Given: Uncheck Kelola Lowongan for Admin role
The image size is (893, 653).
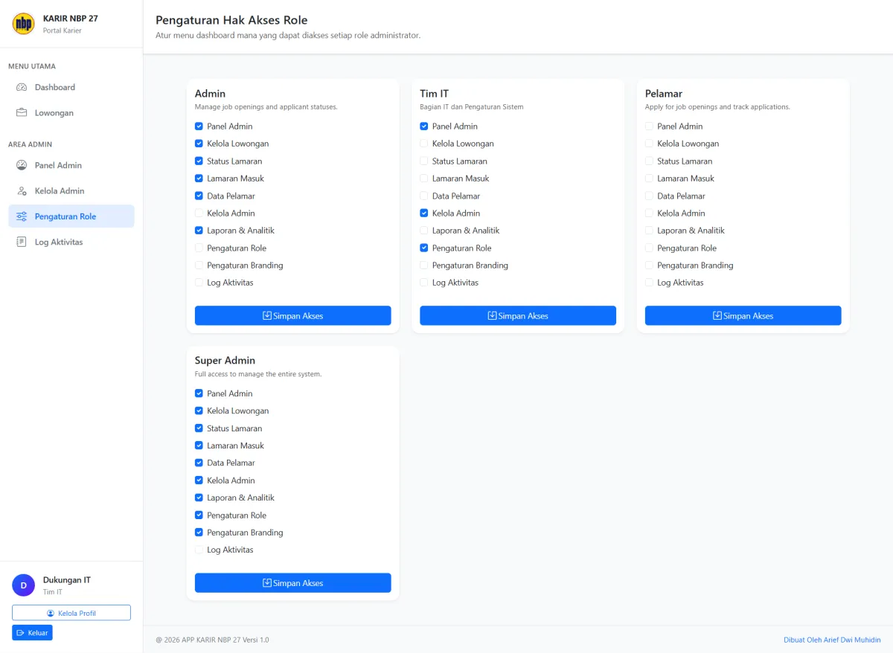Looking at the screenshot, I should [199, 144].
